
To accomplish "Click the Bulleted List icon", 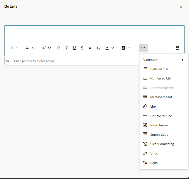I will pyautogui.click(x=145, y=69).
